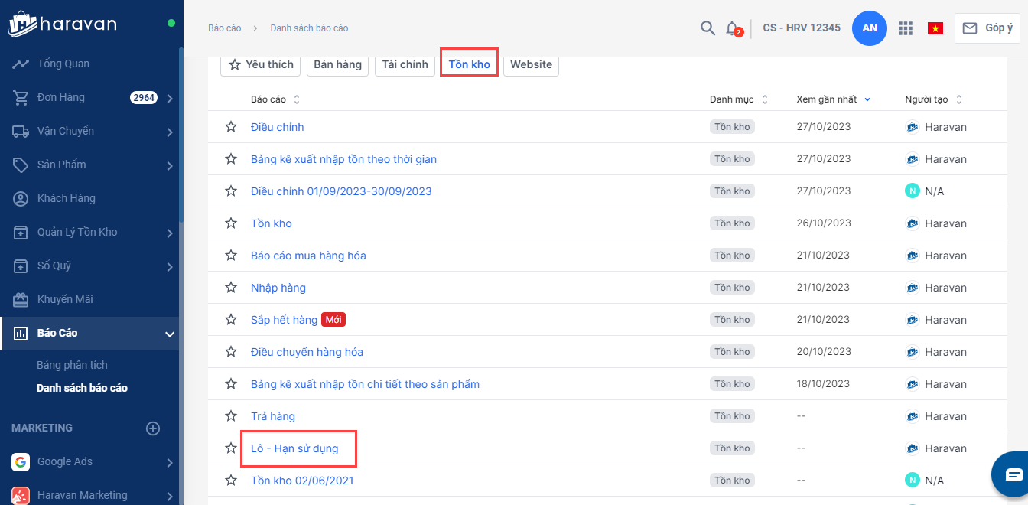Select the Website category tab

pyautogui.click(x=531, y=64)
